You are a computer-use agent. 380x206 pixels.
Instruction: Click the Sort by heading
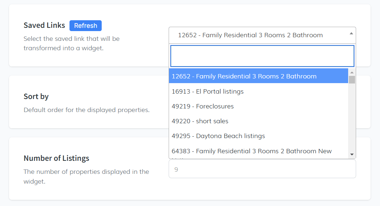click(36, 96)
